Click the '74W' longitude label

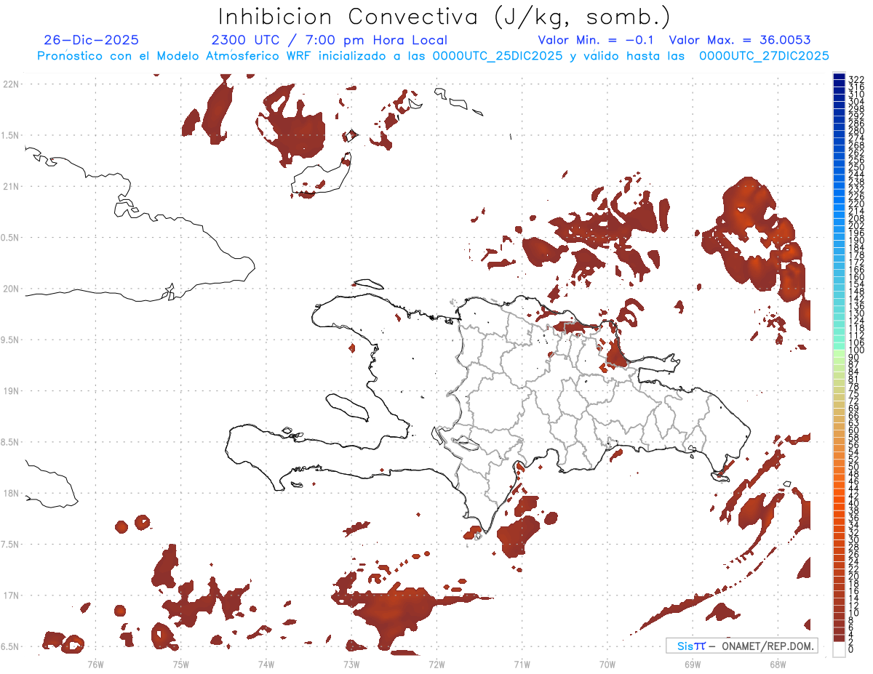point(266,664)
